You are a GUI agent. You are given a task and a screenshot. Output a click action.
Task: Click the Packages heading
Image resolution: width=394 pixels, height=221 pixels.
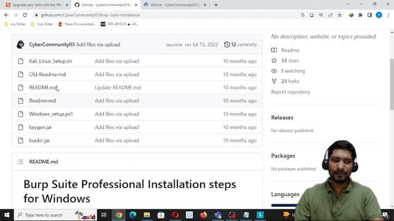[x=283, y=156]
